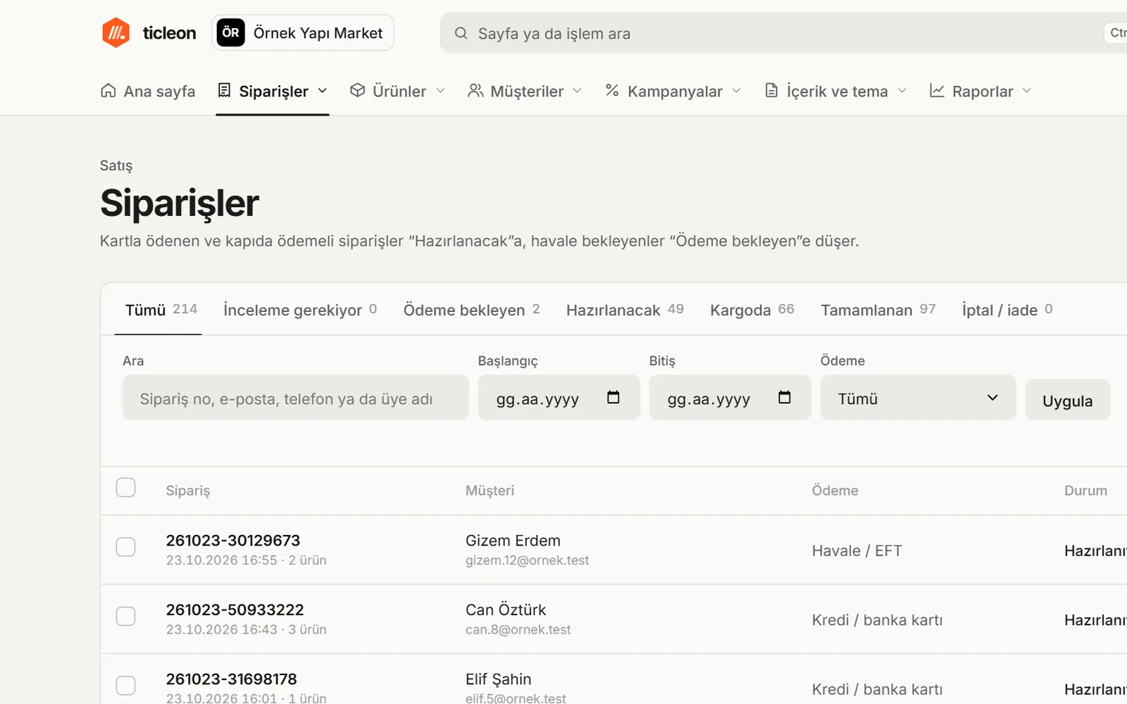Go to Ana sayfa in navigation
Screen dimensions: 1127x704
[148, 91]
